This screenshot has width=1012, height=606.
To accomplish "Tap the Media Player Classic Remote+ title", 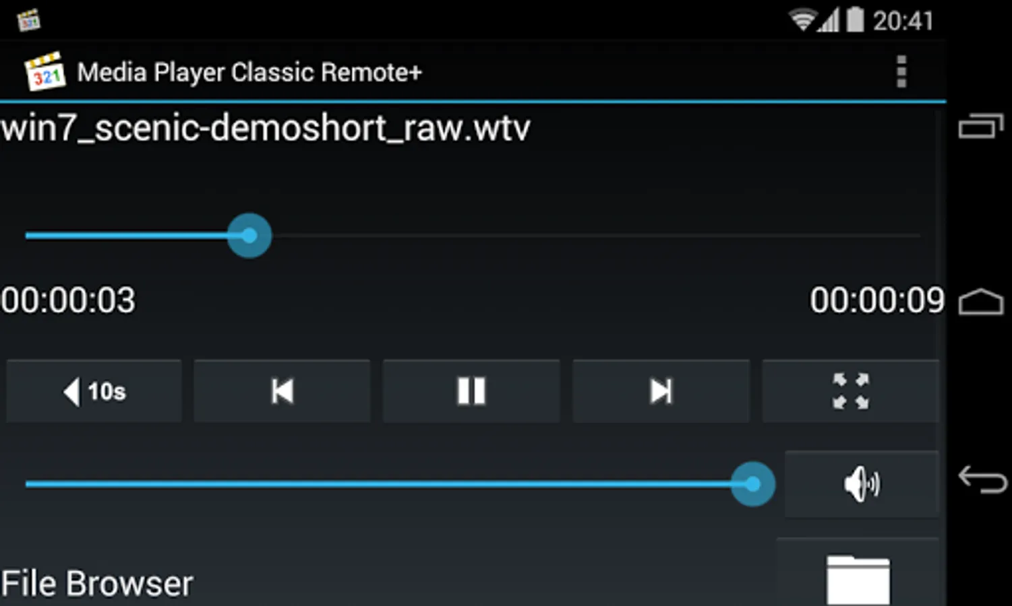I will [249, 72].
